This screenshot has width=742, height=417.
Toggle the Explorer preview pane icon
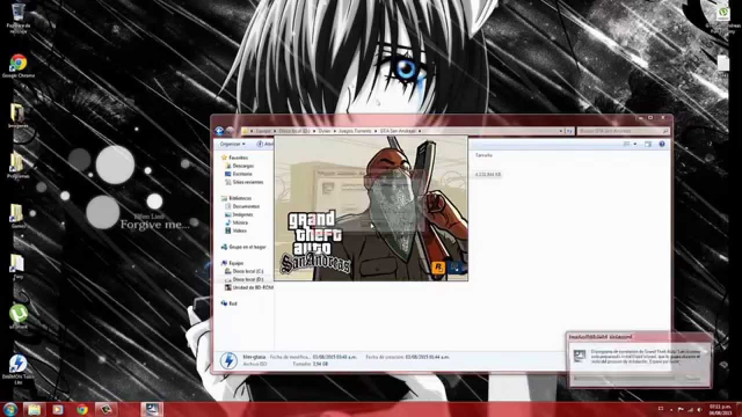[x=648, y=144]
